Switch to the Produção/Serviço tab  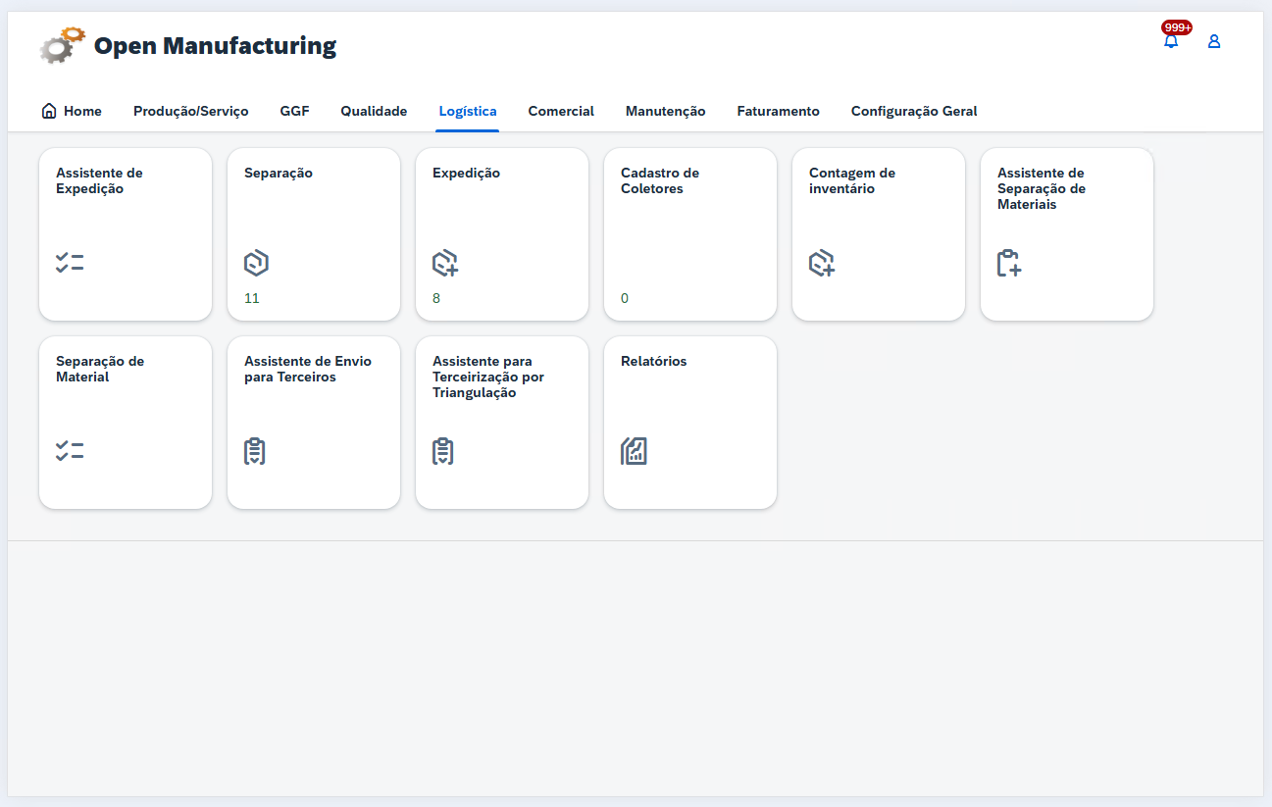pyautogui.click(x=191, y=112)
